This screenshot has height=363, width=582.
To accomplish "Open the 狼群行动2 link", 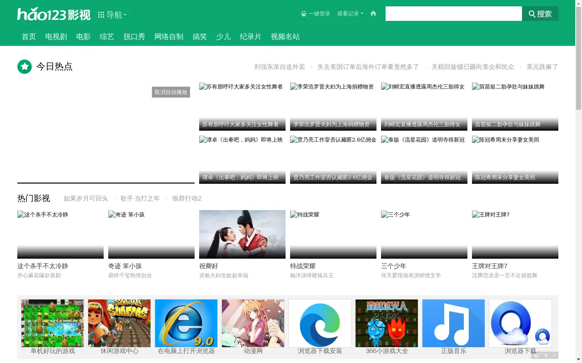I will 187,198.
